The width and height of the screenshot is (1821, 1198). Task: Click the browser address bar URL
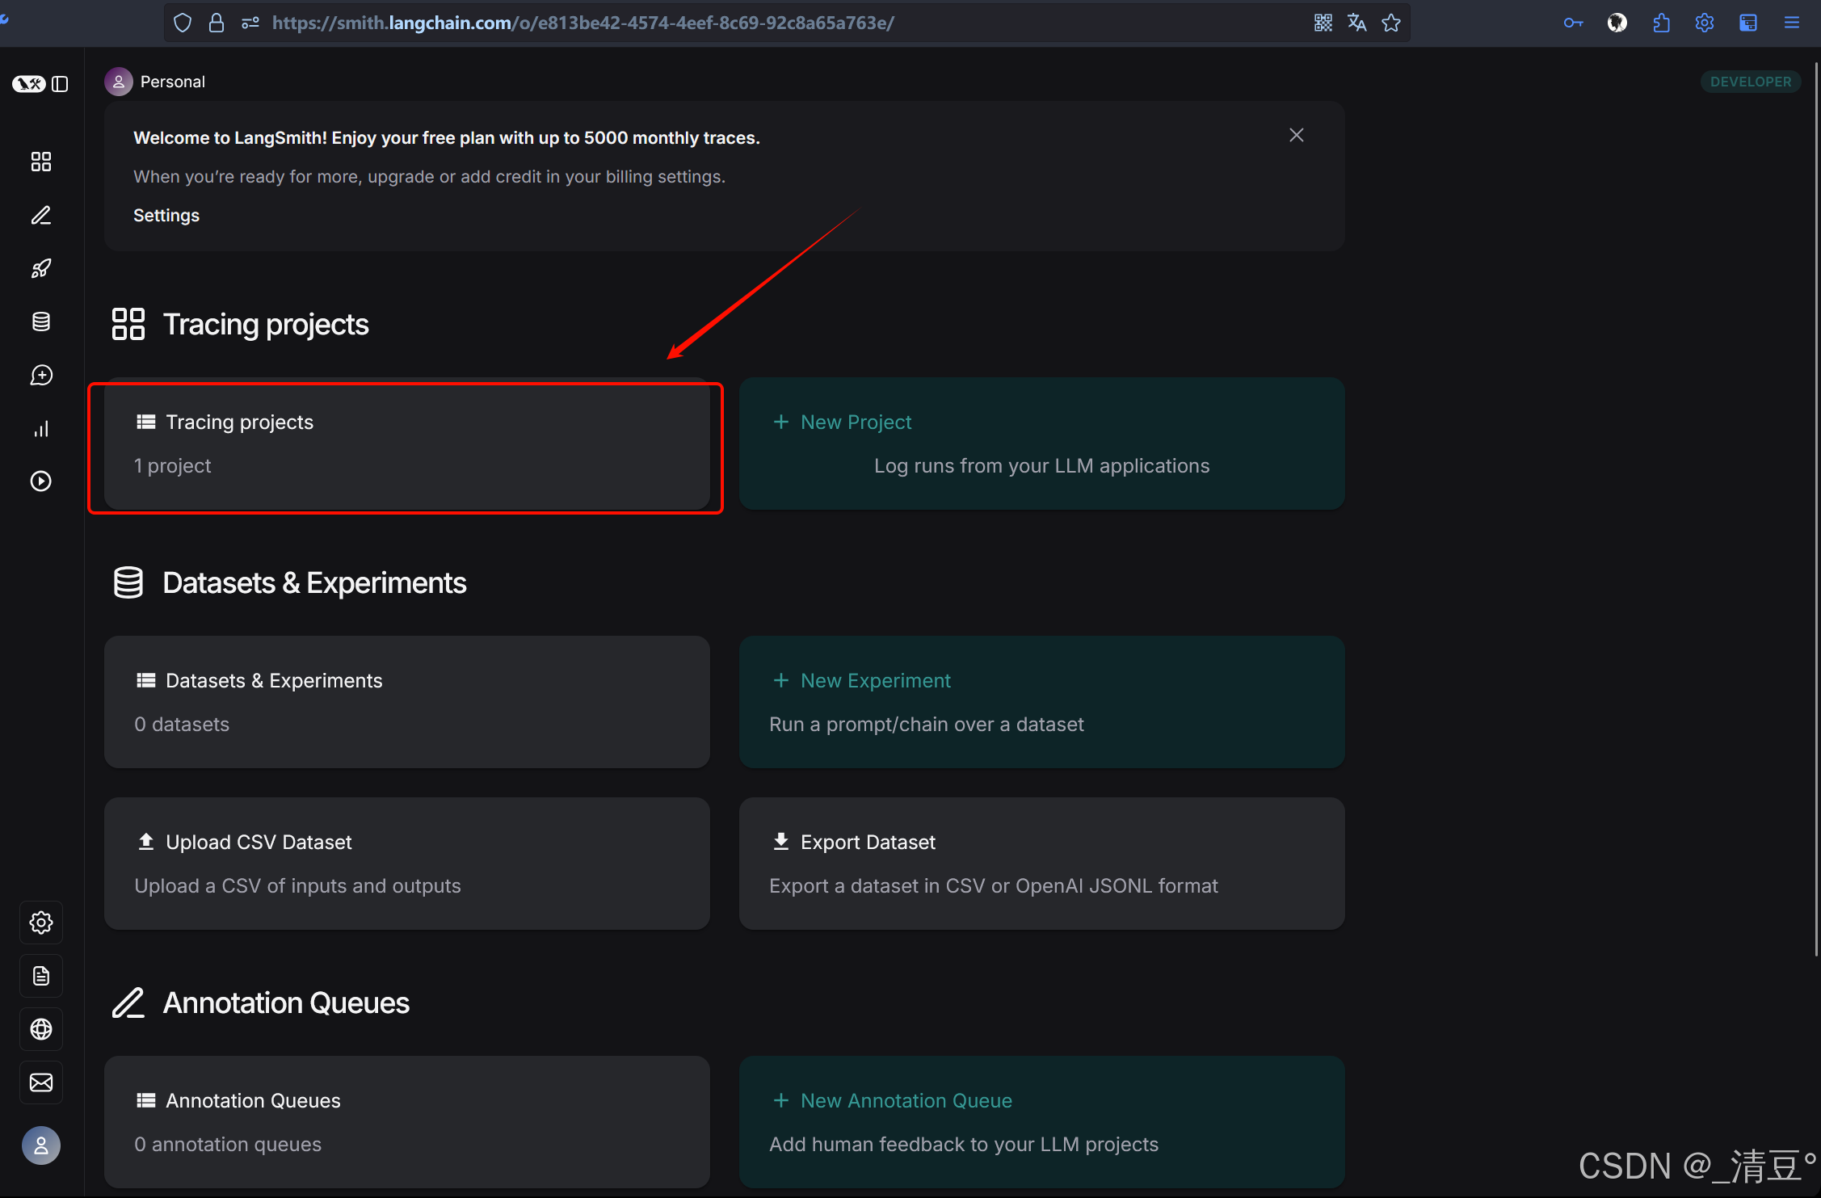(x=583, y=23)
